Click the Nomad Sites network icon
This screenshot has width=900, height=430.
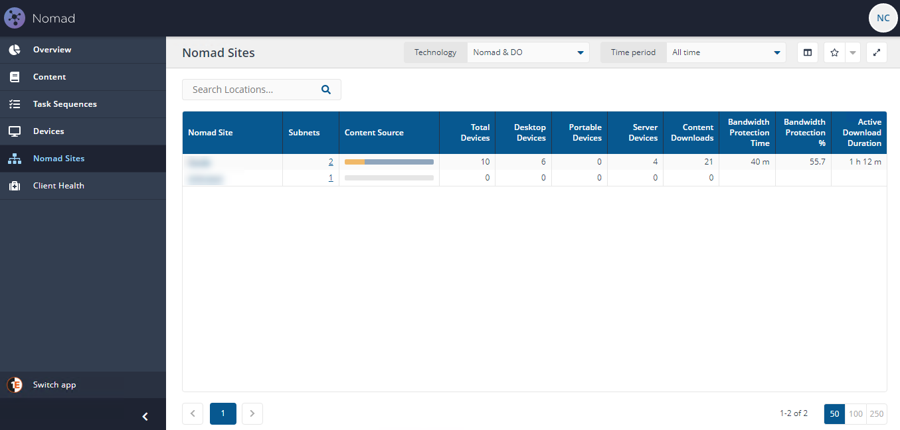(15, 159)
